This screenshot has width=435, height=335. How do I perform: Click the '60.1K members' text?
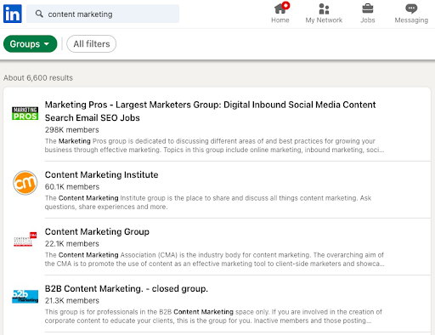(72, 187)
